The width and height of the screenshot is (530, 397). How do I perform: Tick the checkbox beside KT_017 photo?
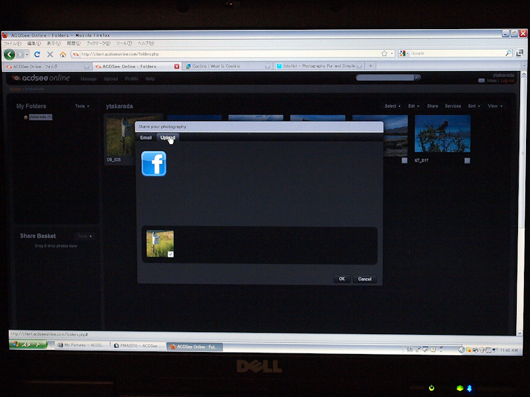(467, 161)
